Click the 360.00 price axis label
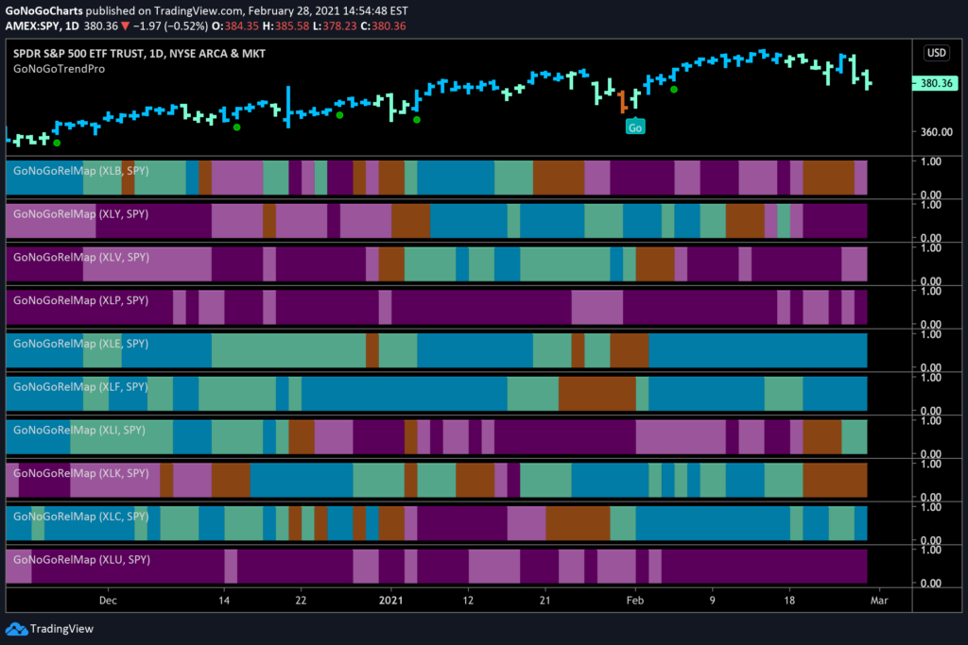Image resolution: width=968 pixels, height=645 pixels. click(937, 132)
